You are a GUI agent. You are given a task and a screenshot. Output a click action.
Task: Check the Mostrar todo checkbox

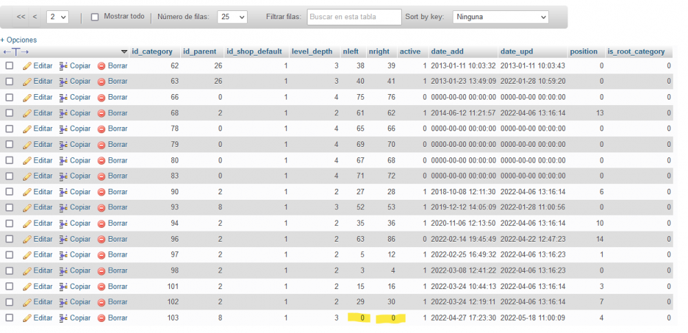(x=95, y=17)
